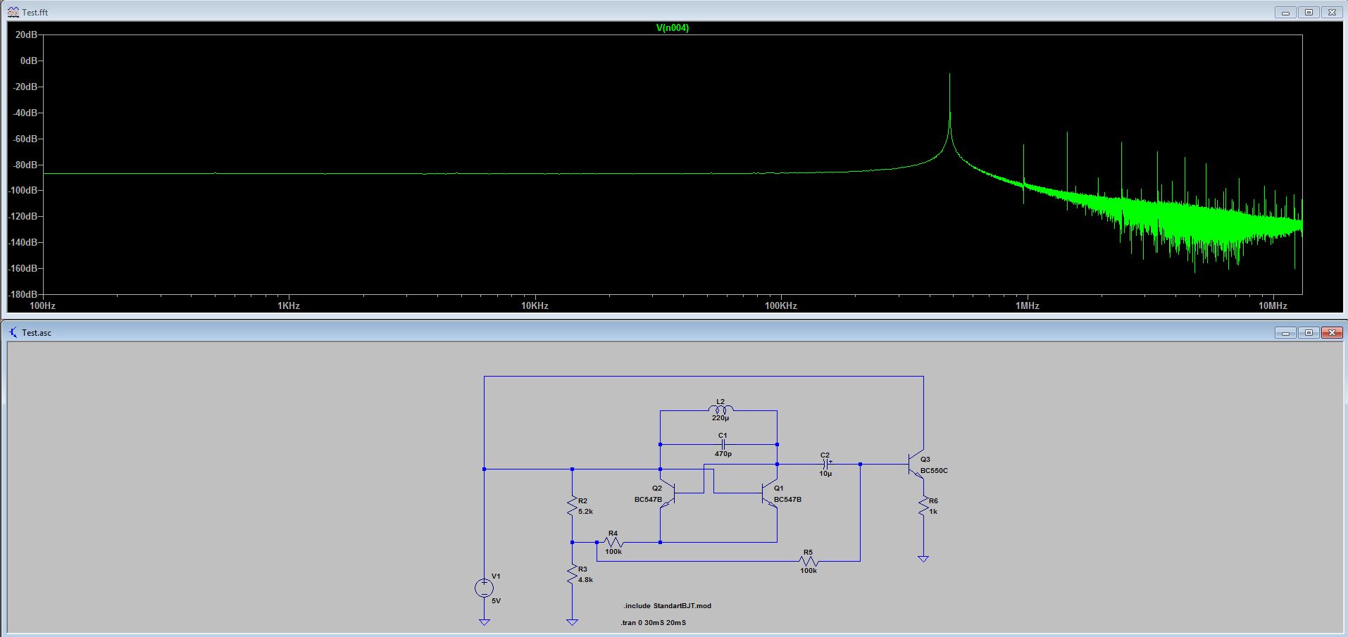Click the -100dB axis label
This screenshot has height=637, width=1348.
point(23,190)
